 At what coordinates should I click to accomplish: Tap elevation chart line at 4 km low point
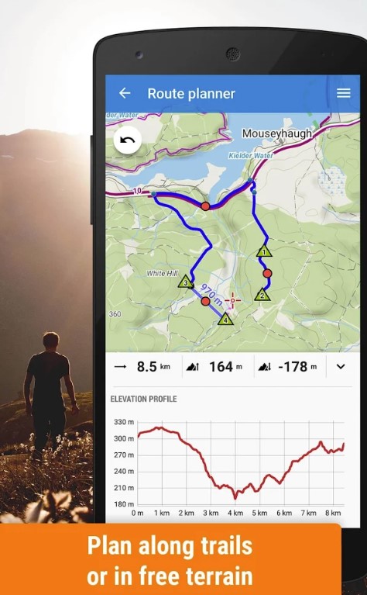[x=235, y=495]
